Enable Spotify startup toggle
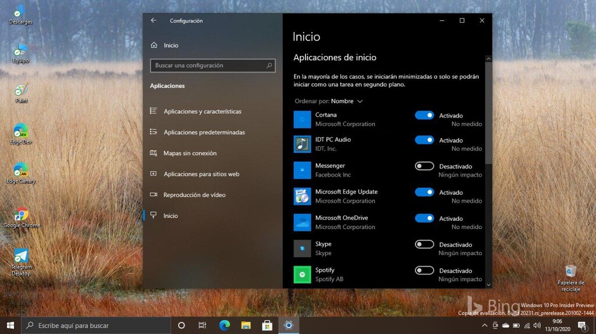This screenshot has width=596, height=334. [x=424, y=270]
